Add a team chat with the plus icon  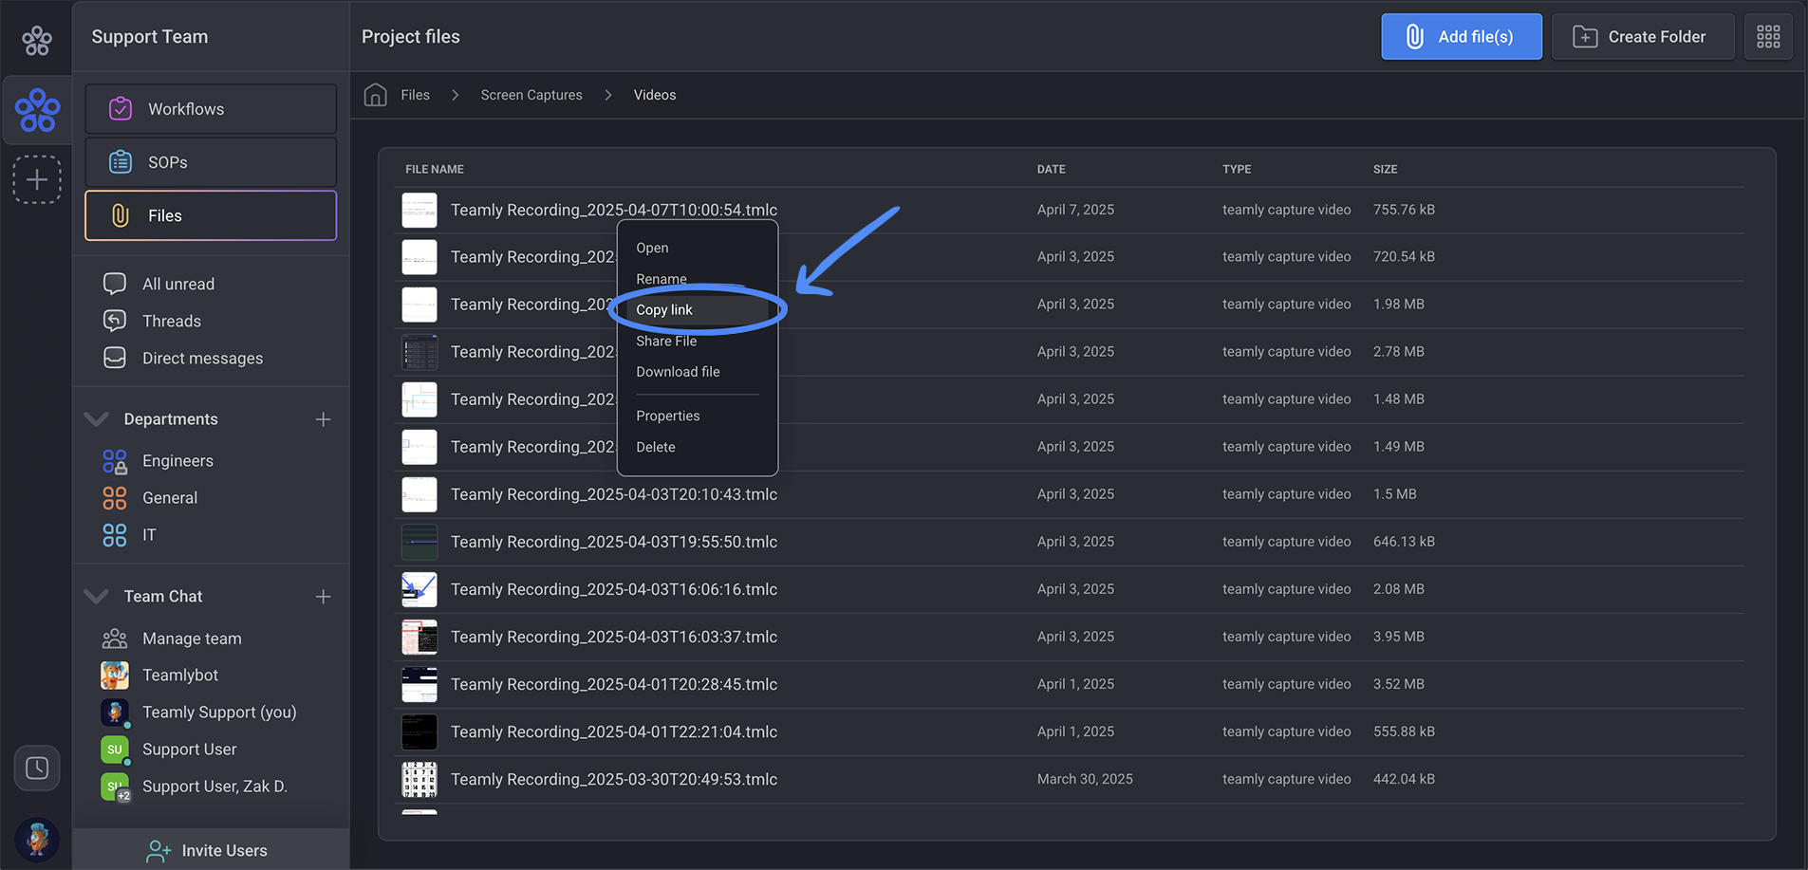(x=324, y=597)
